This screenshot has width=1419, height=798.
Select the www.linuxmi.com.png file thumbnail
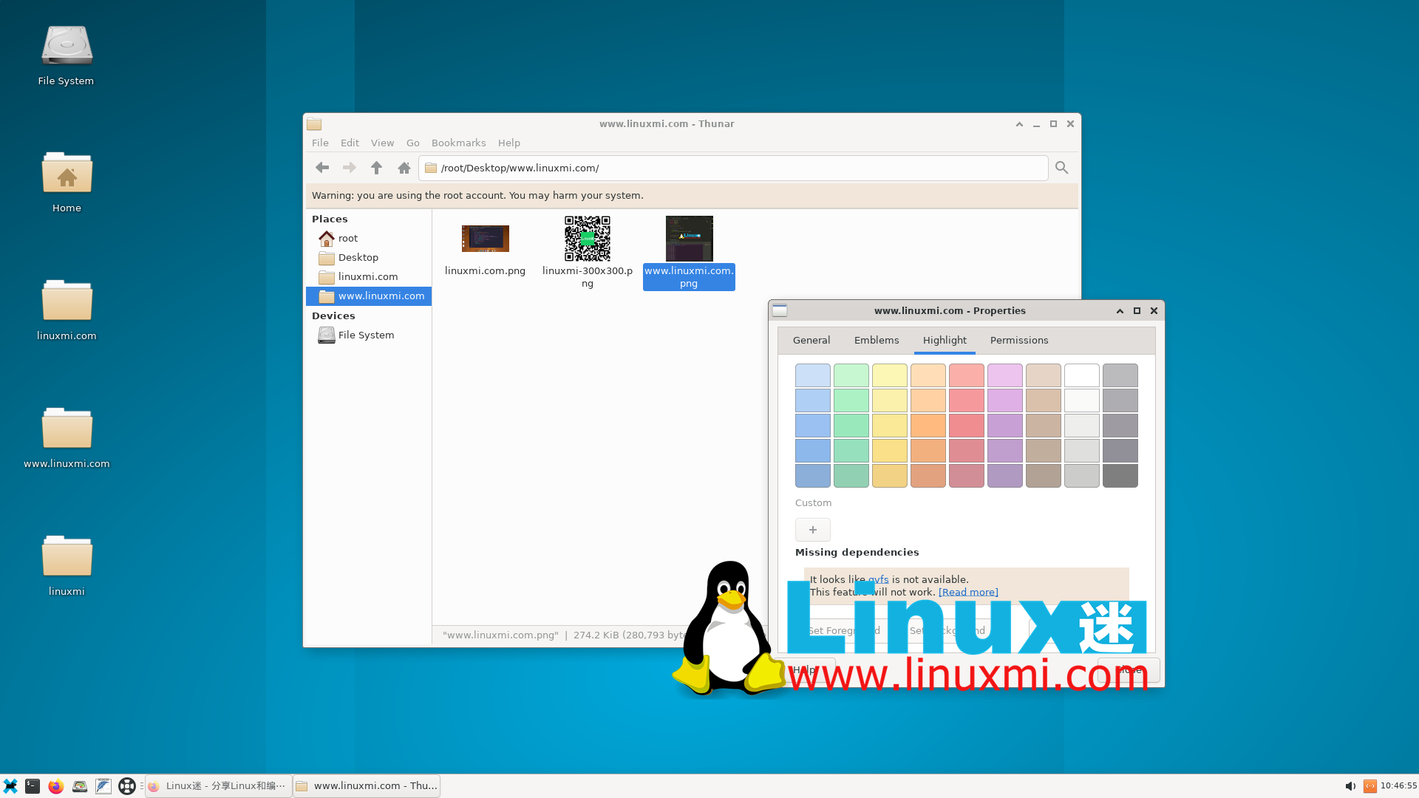tap(690, 238)
